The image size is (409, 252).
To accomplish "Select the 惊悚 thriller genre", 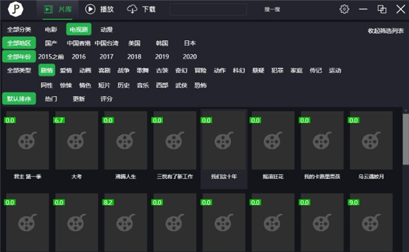I will tap(66, 85).
